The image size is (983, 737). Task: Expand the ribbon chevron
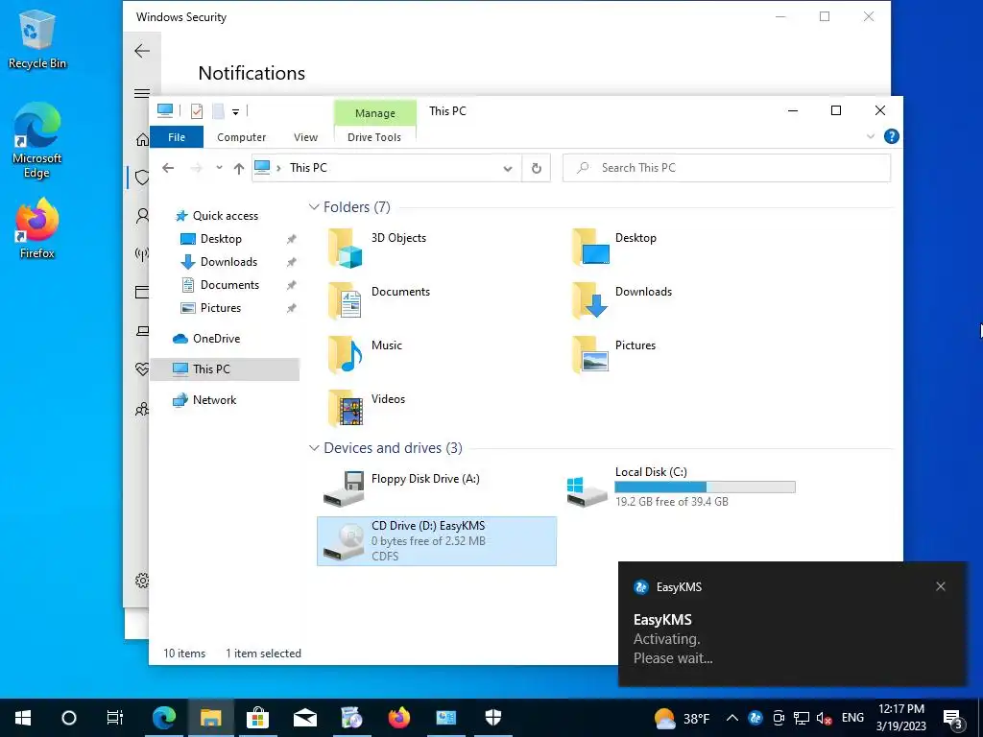tap(870, 136)
